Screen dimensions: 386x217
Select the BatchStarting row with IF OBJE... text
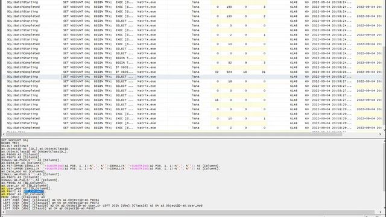tap(192, 68)
